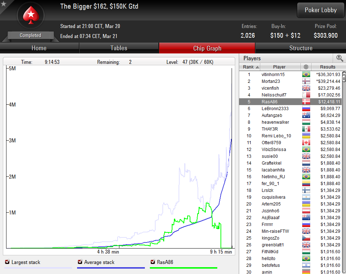Screen dimensions: 346x274
Task: Toggle the Average stack checkbox
Action: (80, 262)
